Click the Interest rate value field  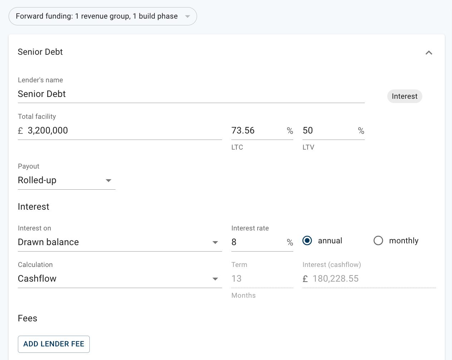[257, 242]
